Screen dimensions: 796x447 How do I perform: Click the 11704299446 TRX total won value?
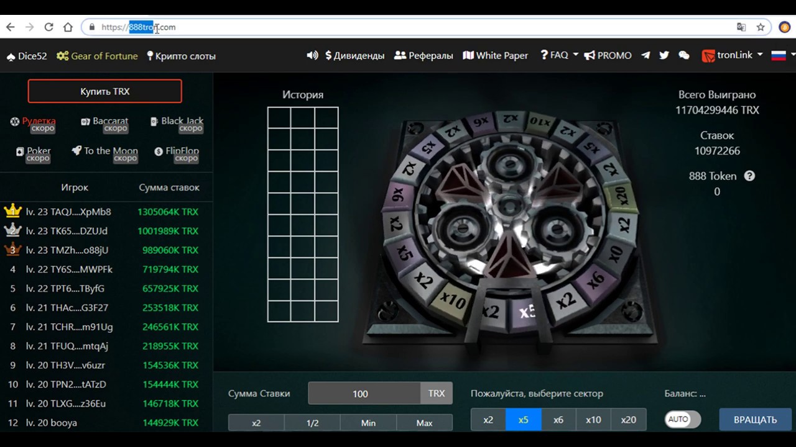(717, 110)
